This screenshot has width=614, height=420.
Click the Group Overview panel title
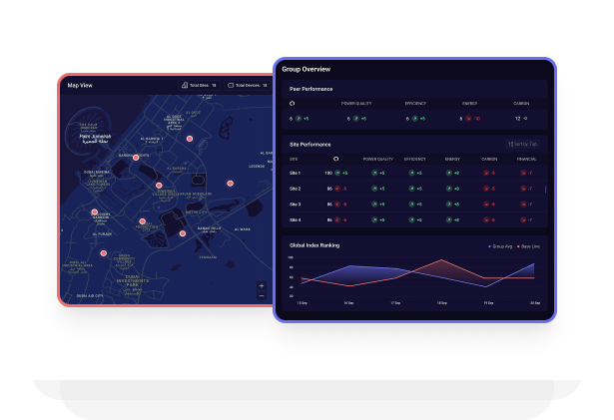pos(306,69)
